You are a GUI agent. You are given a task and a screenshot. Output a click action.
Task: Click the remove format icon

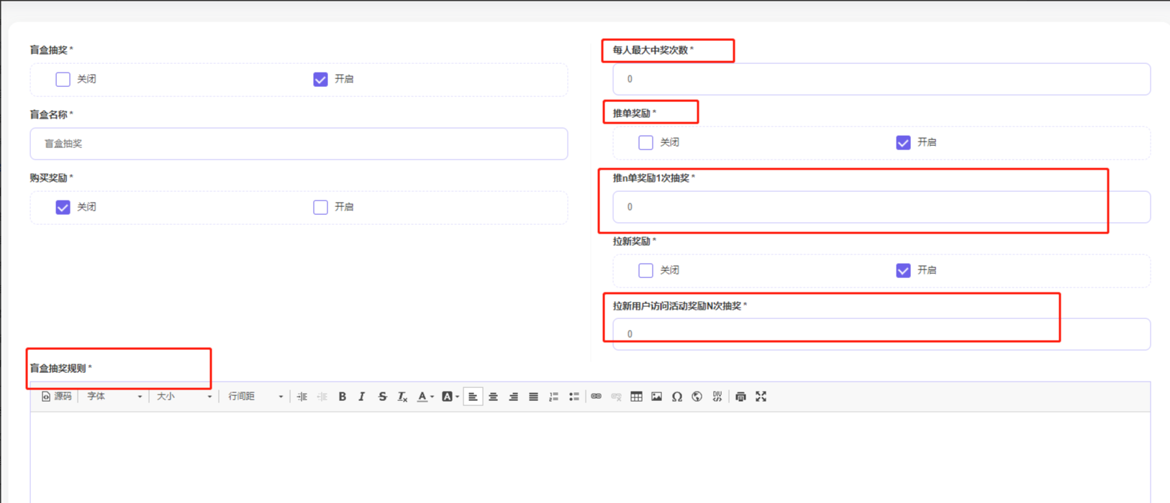click(x=402, y=397)
